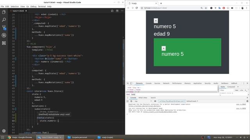The width and height of the screenshot is (250, 140).
Task: Toggle the device toolbar in DevTools
Action: click(x=131, y=83)
